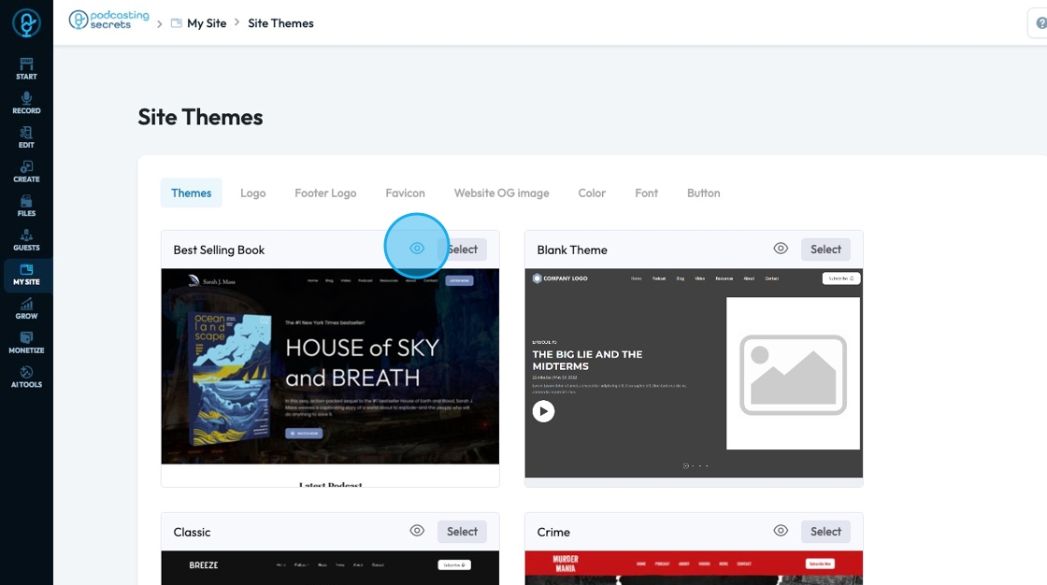Select the Crime theme

pyautogui.click(x=825, y=532)
